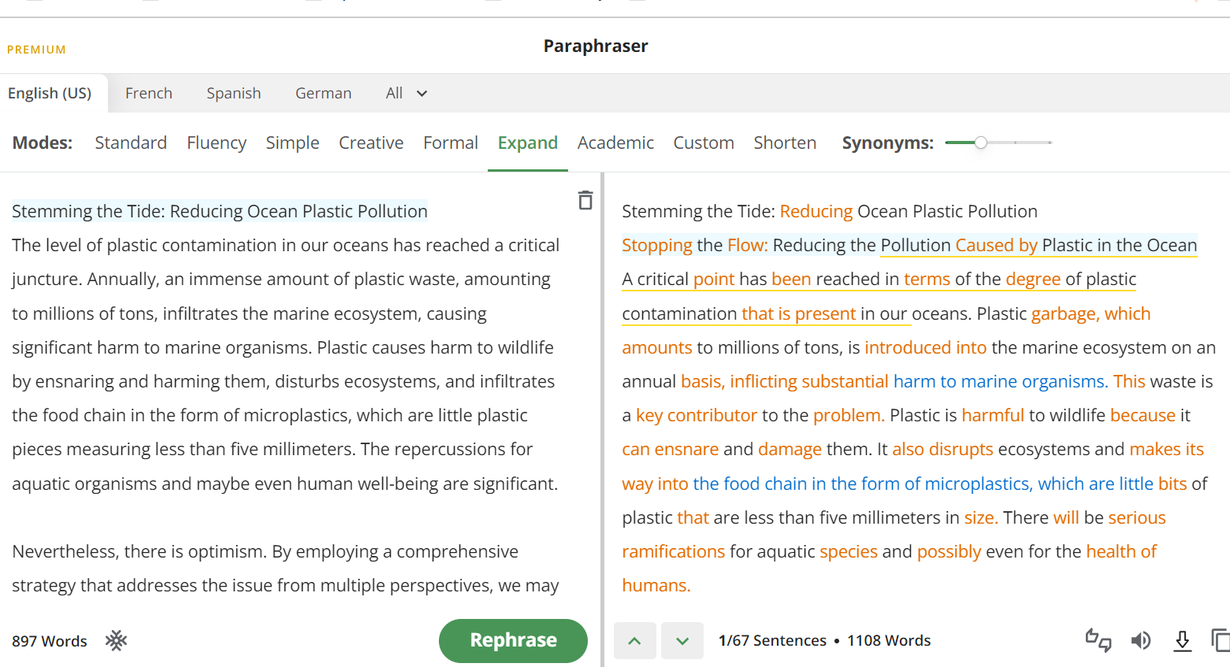Listen to output with speaker icon
This screenshot has height=667, width=1230.
point(1140,640)
